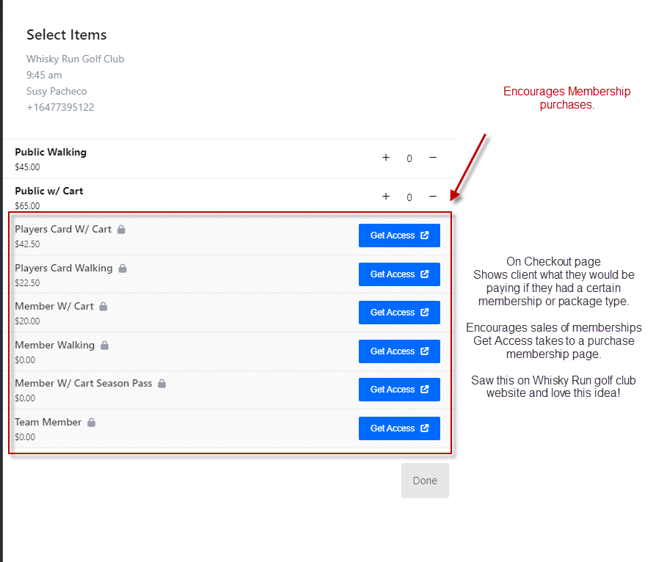
Task: Get Access for Member Walking
Action: (399, 351)
